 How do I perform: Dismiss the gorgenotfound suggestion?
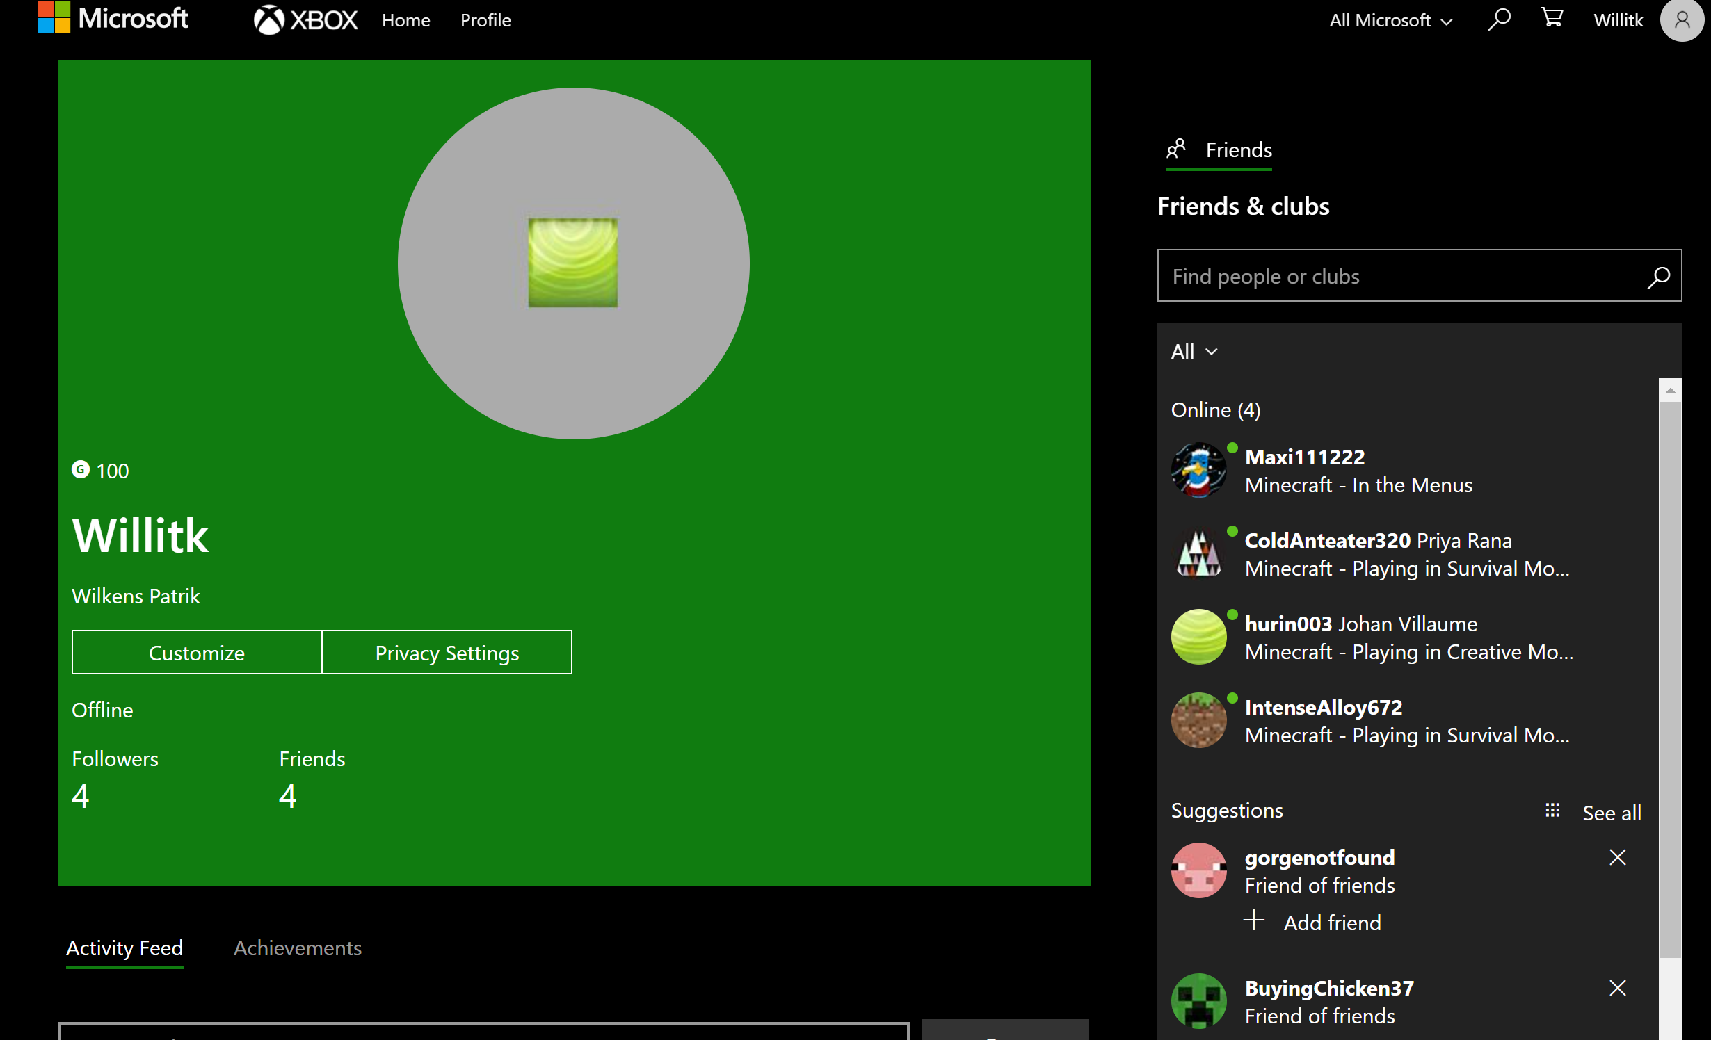click(x=1618, y=857)
